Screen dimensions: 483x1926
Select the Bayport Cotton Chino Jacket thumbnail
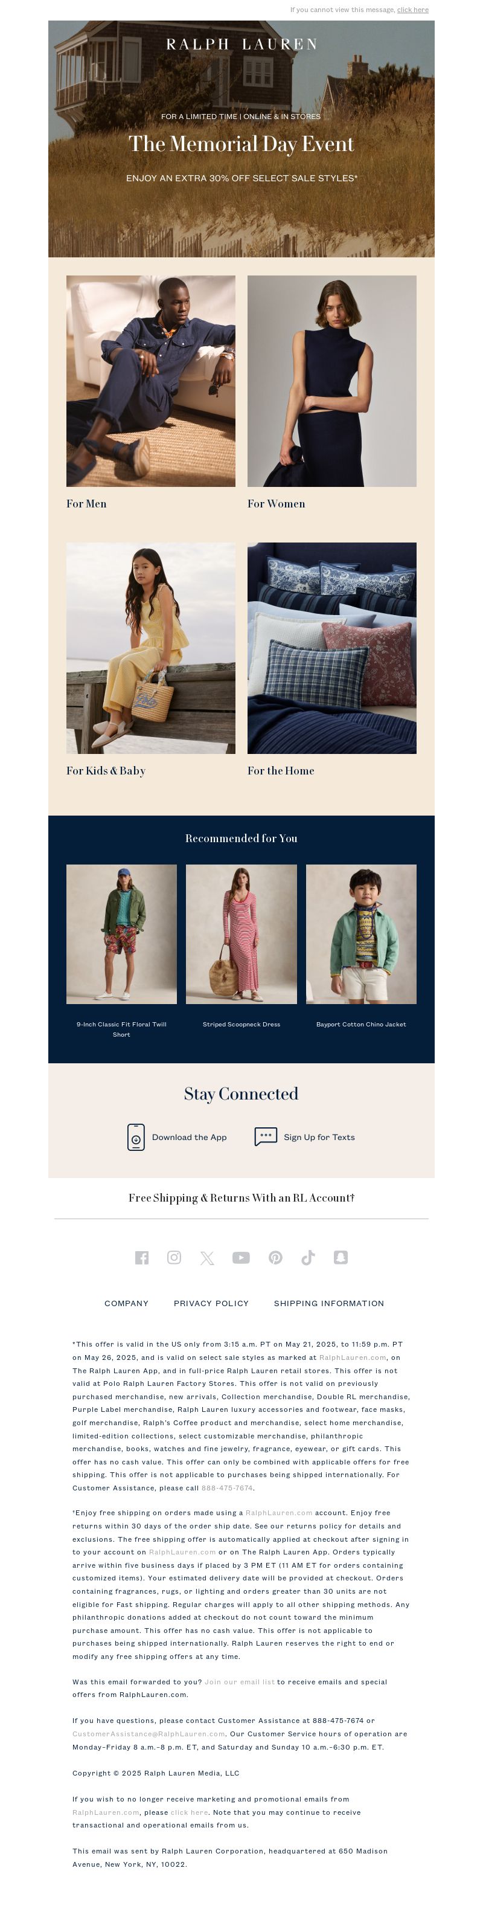(x=361, y=935)
